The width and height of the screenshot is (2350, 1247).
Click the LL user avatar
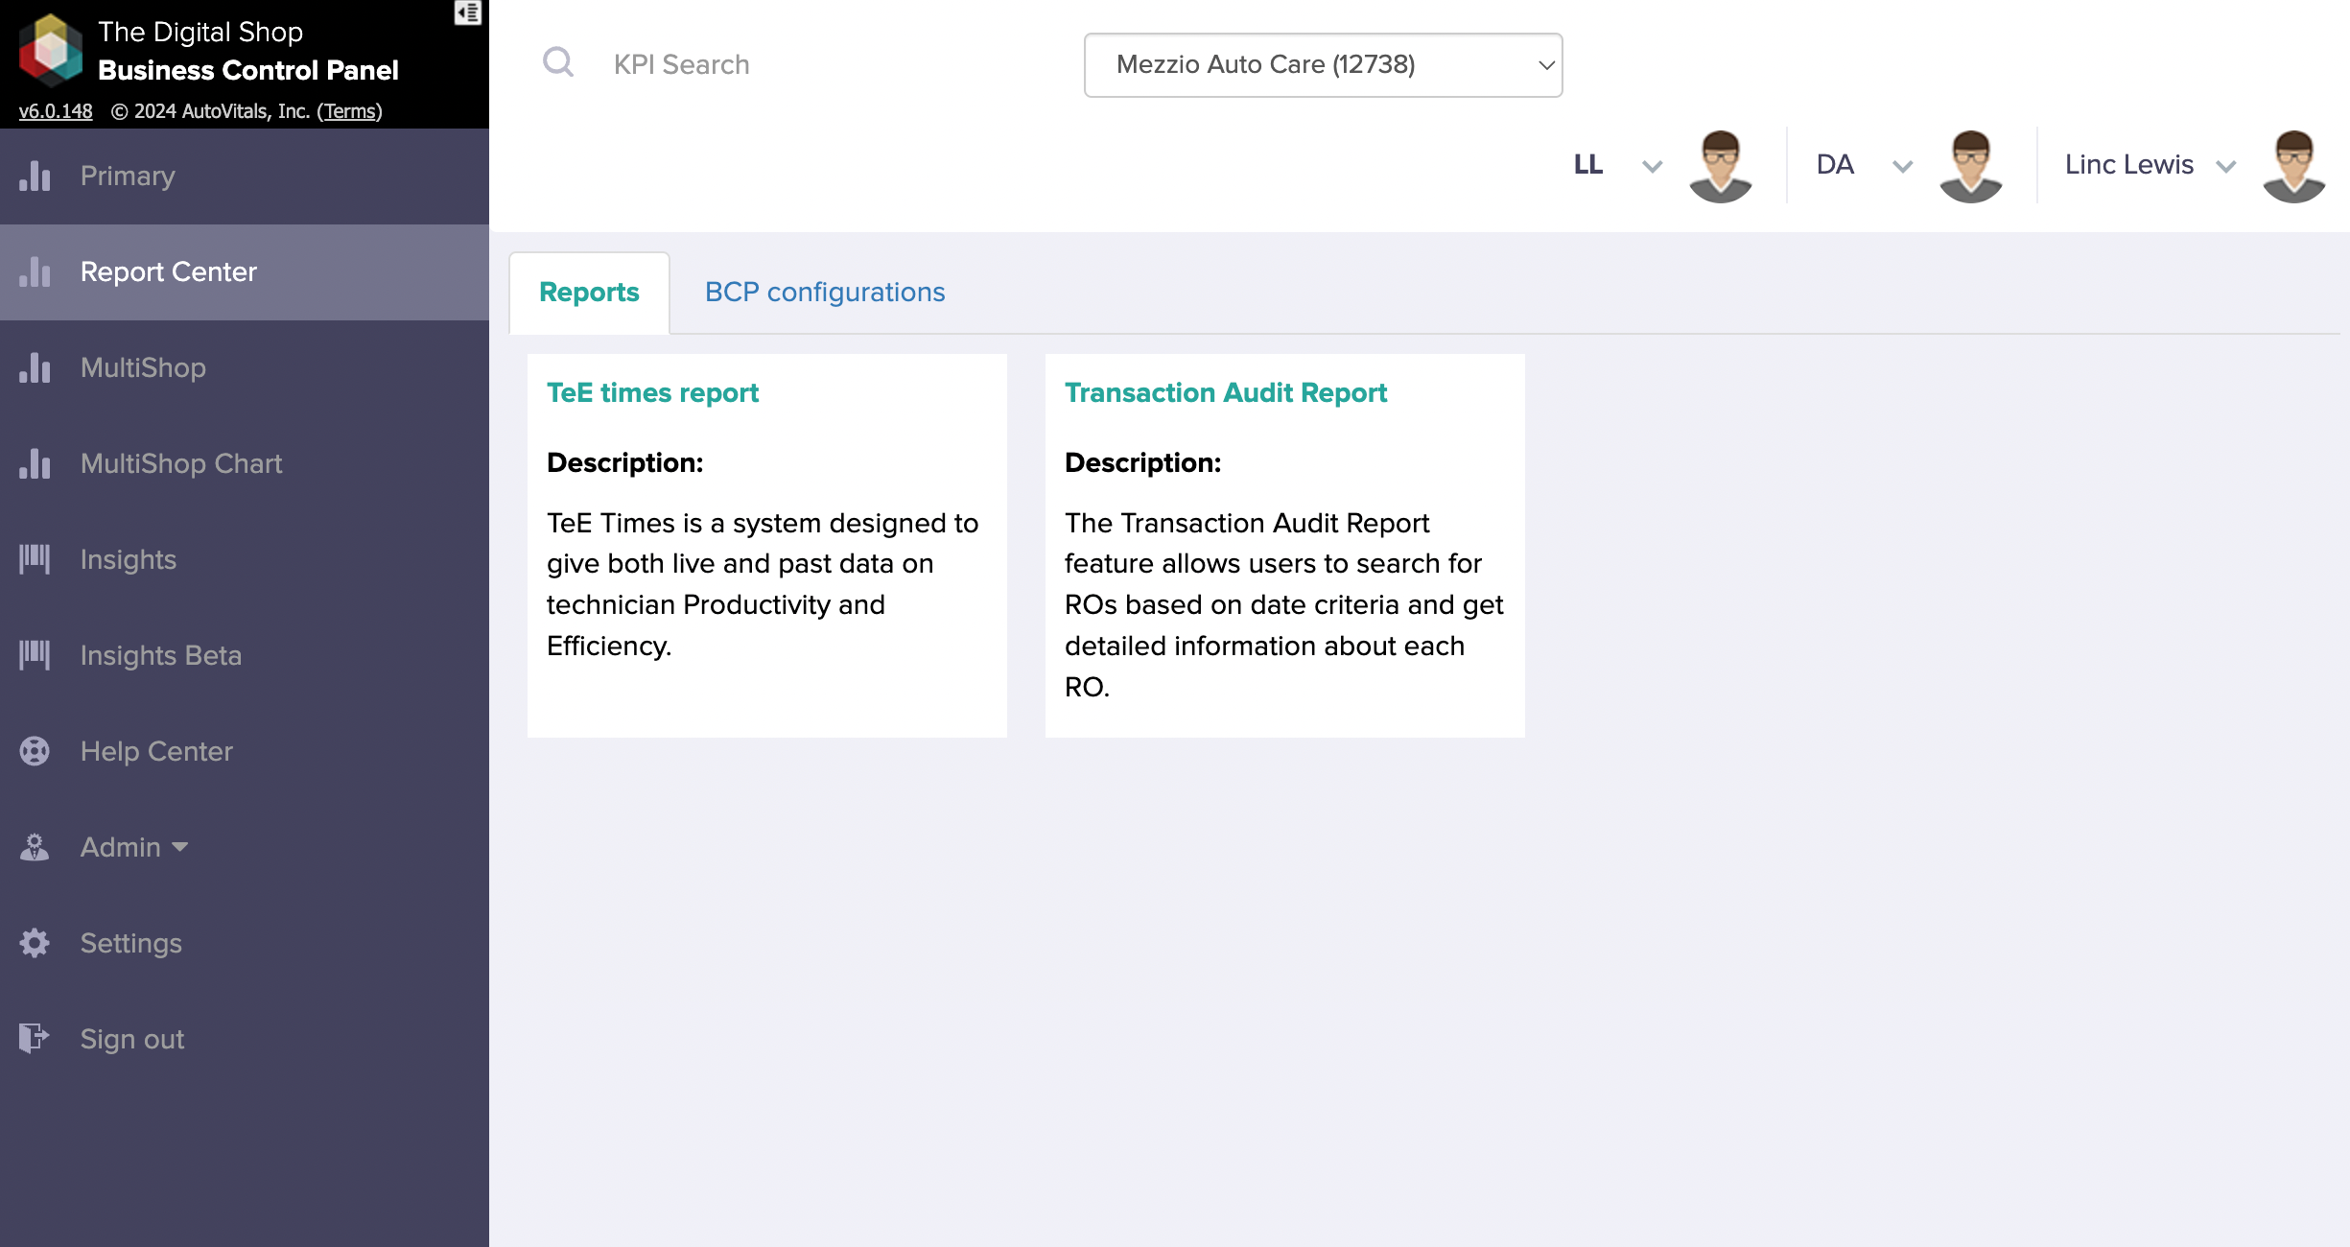(1721, 165)
